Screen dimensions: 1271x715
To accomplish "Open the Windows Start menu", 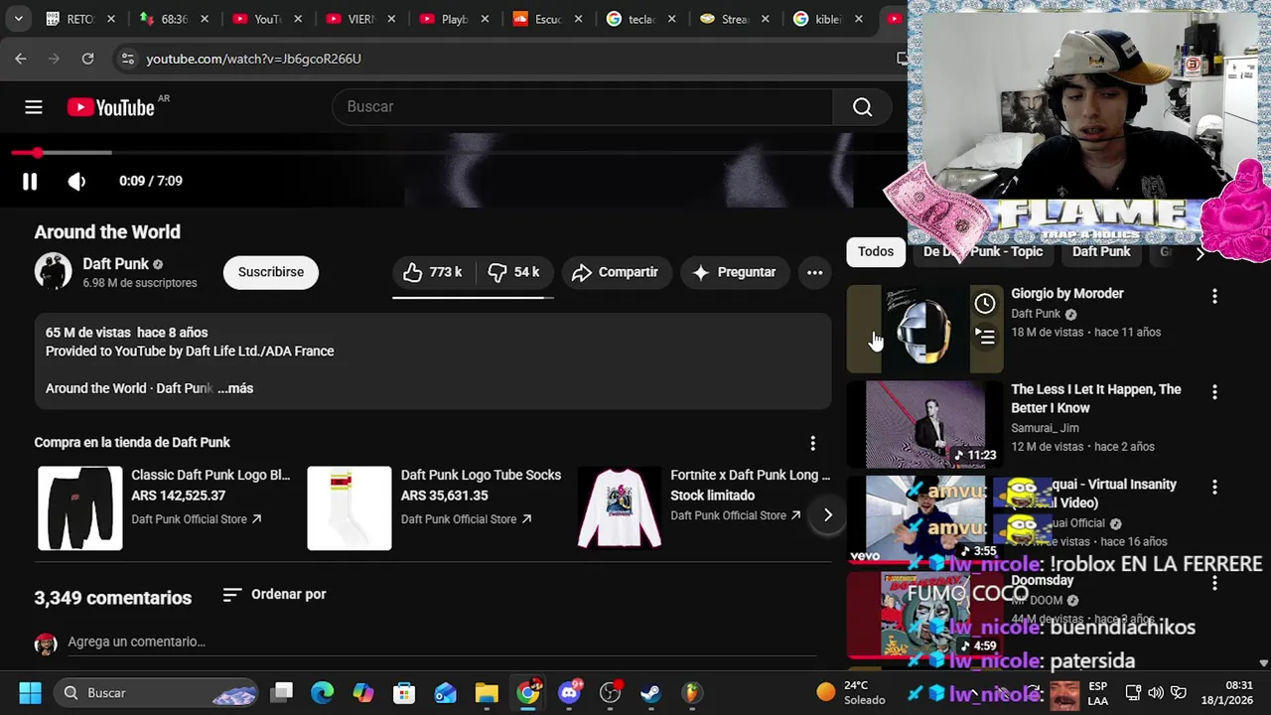I will point(30,693).
